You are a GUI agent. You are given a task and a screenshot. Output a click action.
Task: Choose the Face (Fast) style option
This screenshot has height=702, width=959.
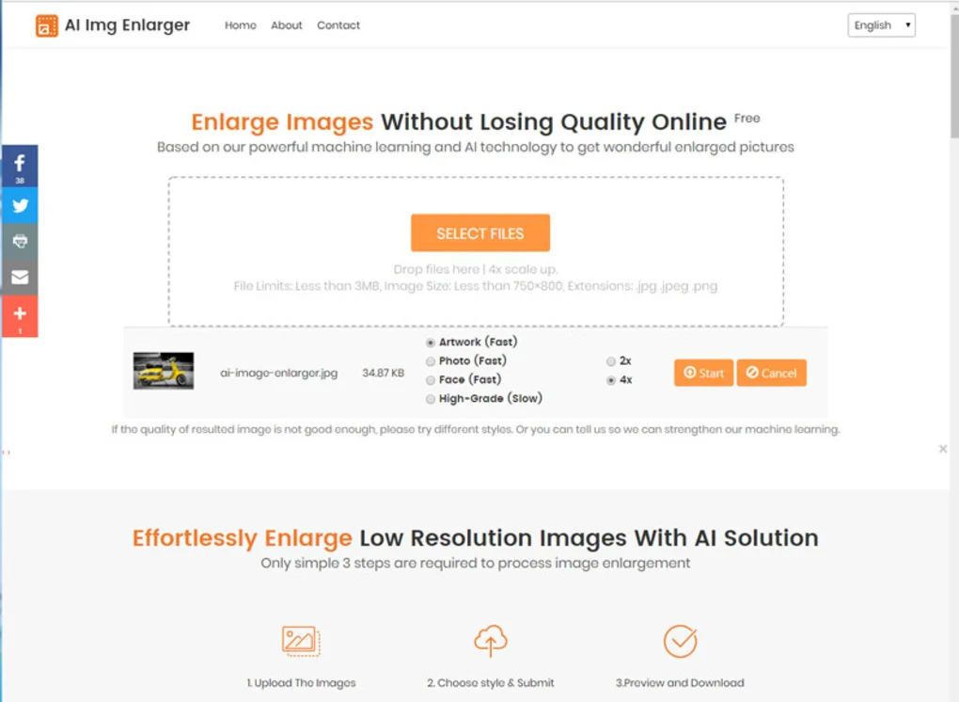pyautogui.click(x=431, y=381)
